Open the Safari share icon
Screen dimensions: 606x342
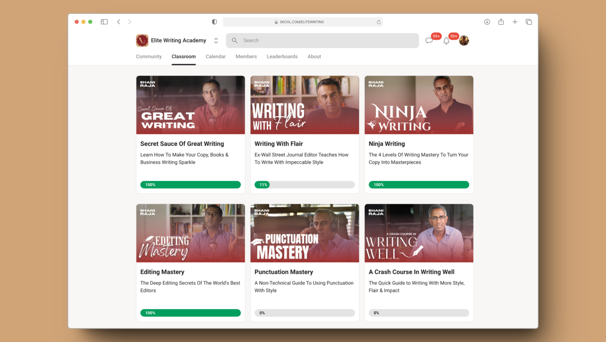501,21
